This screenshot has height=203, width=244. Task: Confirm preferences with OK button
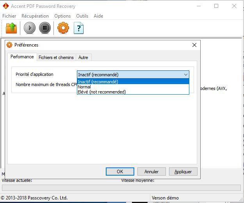(120, 172)
